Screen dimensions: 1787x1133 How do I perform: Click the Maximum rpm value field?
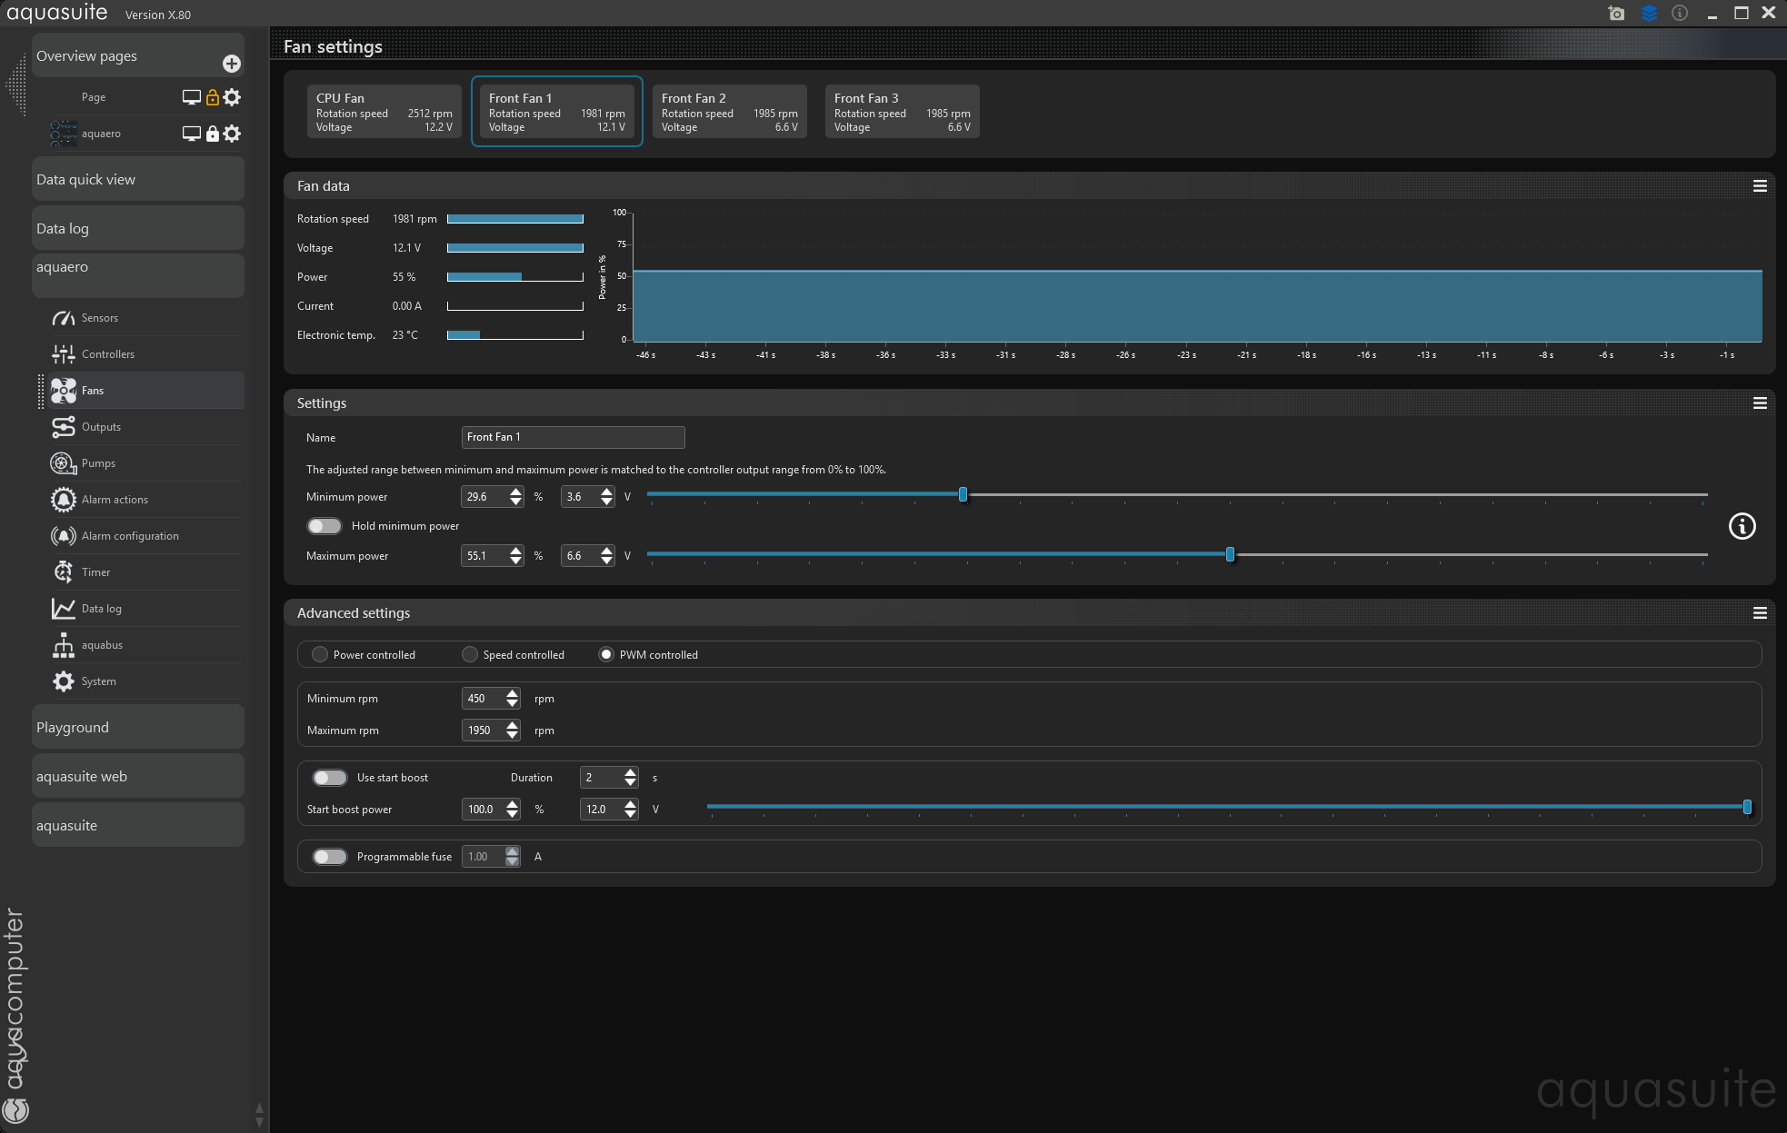[484, 730]
